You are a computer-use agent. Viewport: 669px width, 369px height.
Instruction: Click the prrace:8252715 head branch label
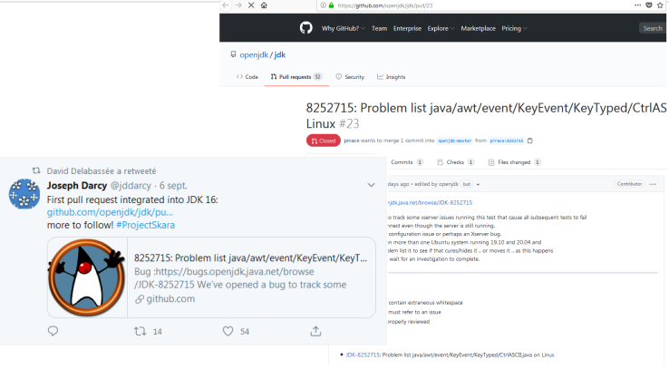click(507, 141)
